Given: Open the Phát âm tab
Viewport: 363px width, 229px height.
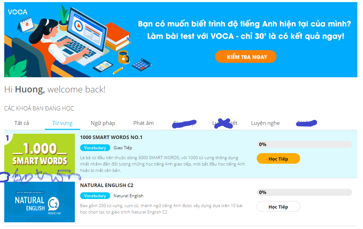Looking at the screenshot, I should tap(143, 123).
